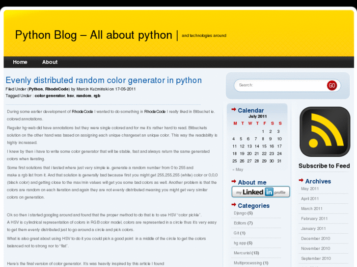The image size is (357, 267).
Task: Select the Django category
Action: tap(240, 213)
